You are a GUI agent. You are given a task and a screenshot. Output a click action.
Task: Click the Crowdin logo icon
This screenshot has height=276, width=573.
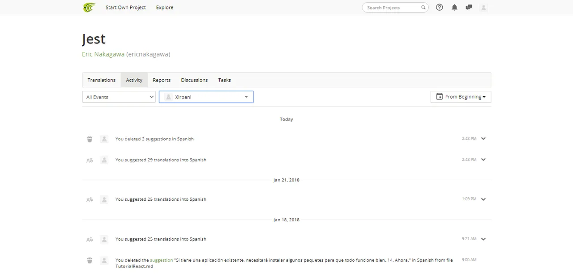click(89, 8)
